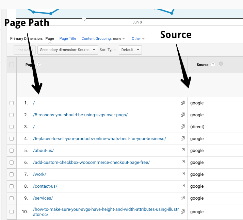243x220 pixels.
Task: Select Page Title primary dimension
Action: (68, 39)
